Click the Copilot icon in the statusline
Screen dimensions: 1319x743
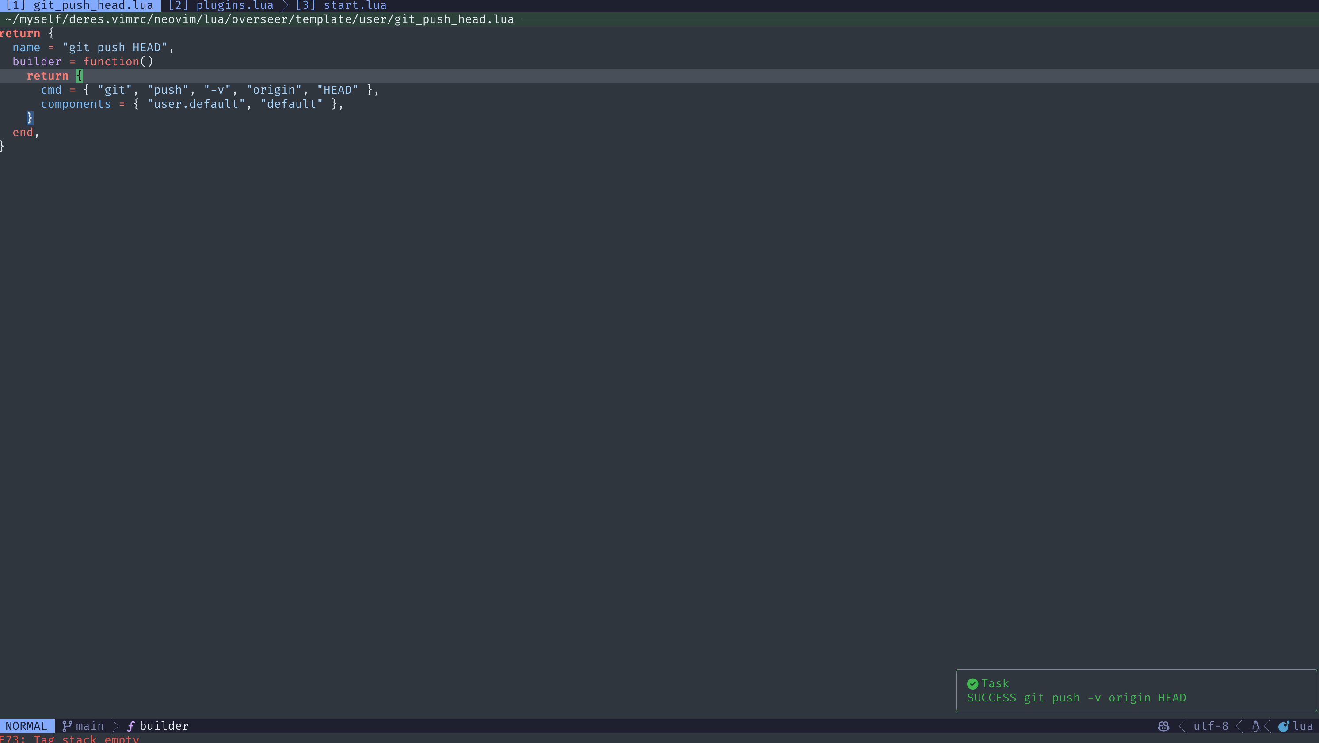click(1164, 726)
